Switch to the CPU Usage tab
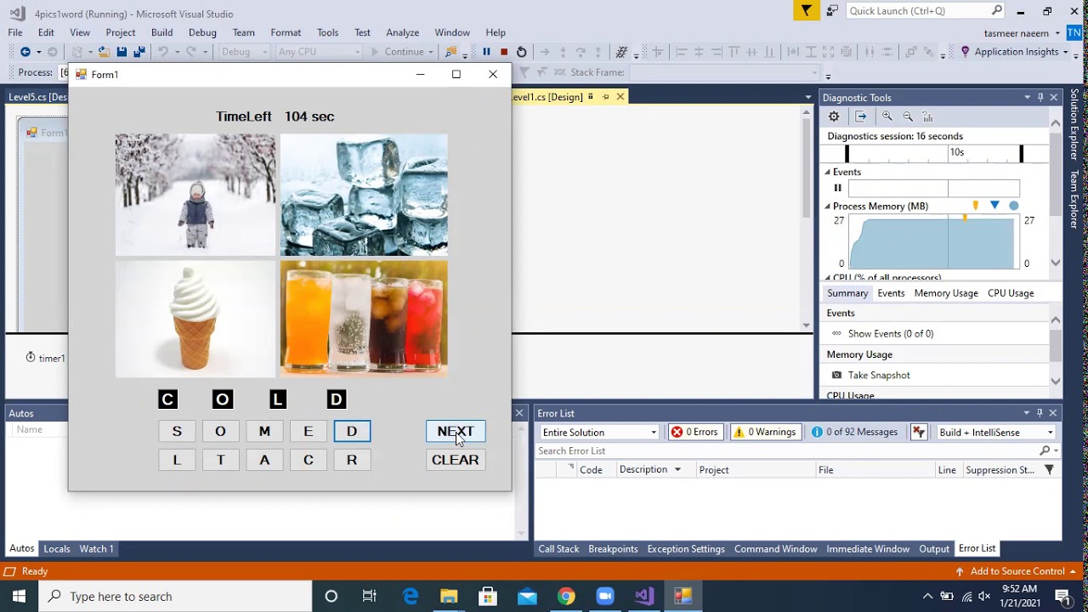This screenshot has width=1088, height=612. coord(1011,292)
